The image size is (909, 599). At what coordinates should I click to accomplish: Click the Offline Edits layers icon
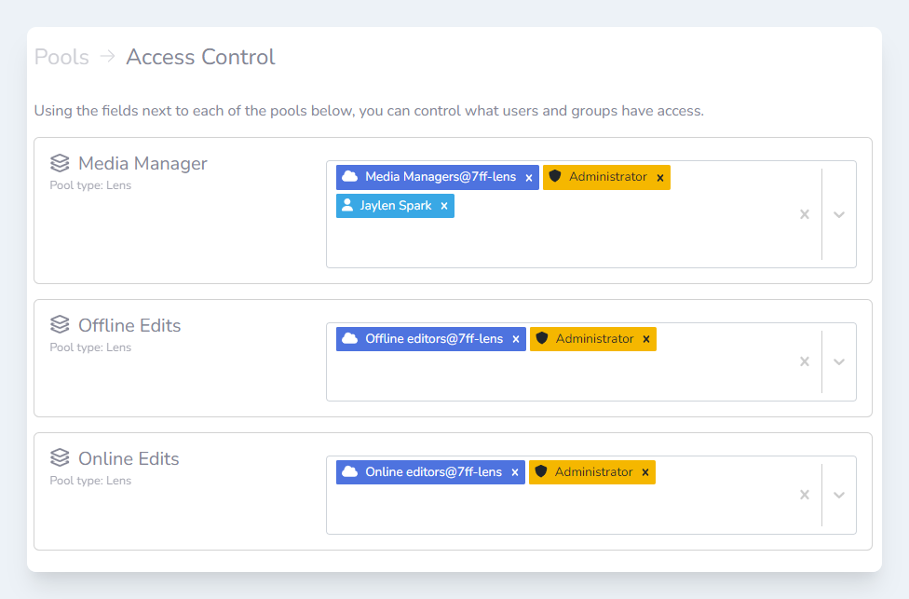point(60,325)
